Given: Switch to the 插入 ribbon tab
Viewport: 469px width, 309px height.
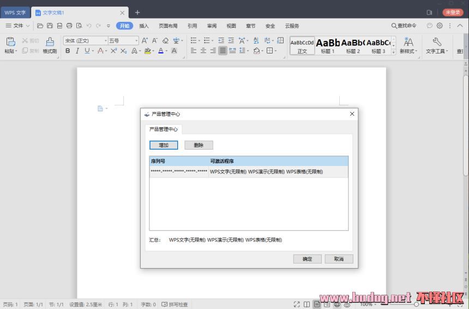Looking at the screenshot, I should point(144,26).
